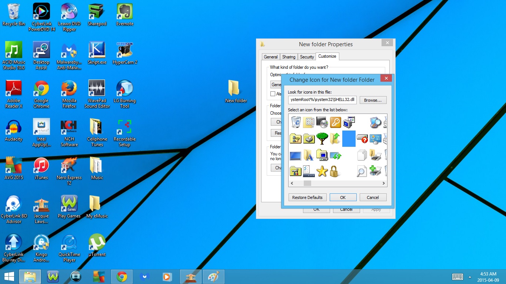Viewport: 506px width, 284px height.
Task: Select the checklist taskbar icon in the list
Action: point(309,171)
